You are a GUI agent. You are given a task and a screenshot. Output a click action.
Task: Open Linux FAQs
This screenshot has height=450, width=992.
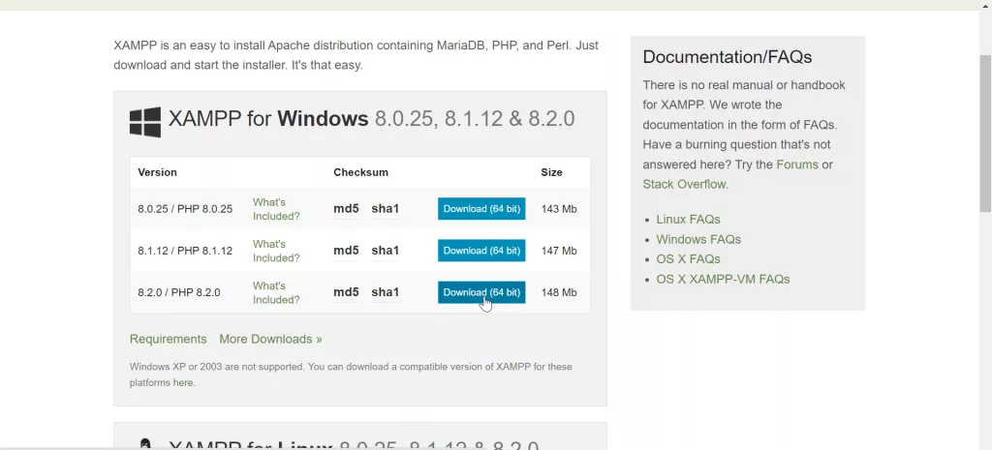[x=689, y=220]
